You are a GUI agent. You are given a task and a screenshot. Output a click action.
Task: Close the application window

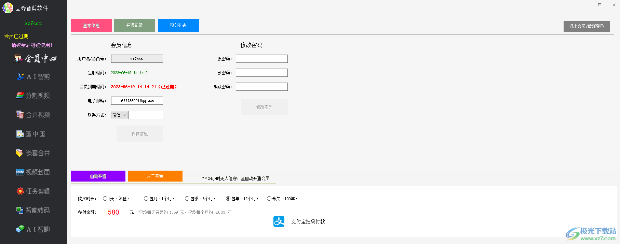pyautogui.click(x=614, y=5)
